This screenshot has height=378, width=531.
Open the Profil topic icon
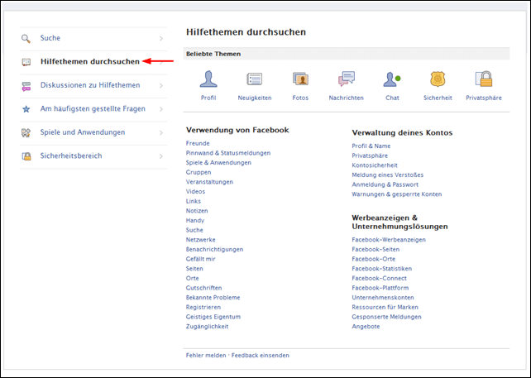[x=208, y=79]
